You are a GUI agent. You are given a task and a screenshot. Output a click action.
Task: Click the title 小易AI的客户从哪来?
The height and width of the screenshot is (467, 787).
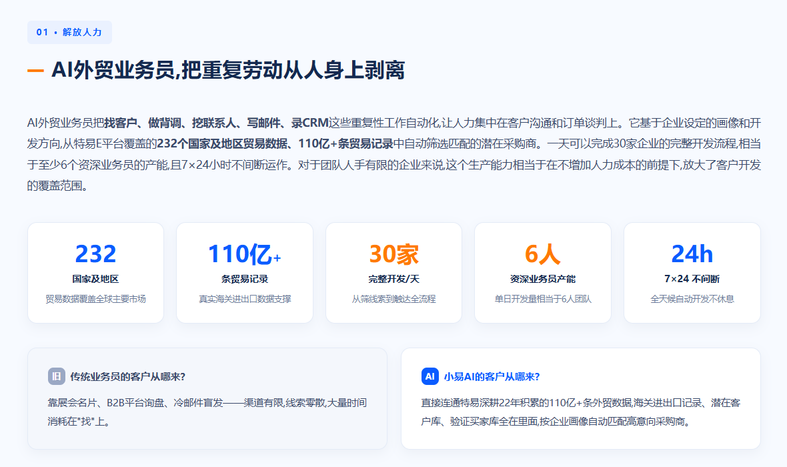pos(492,377)
